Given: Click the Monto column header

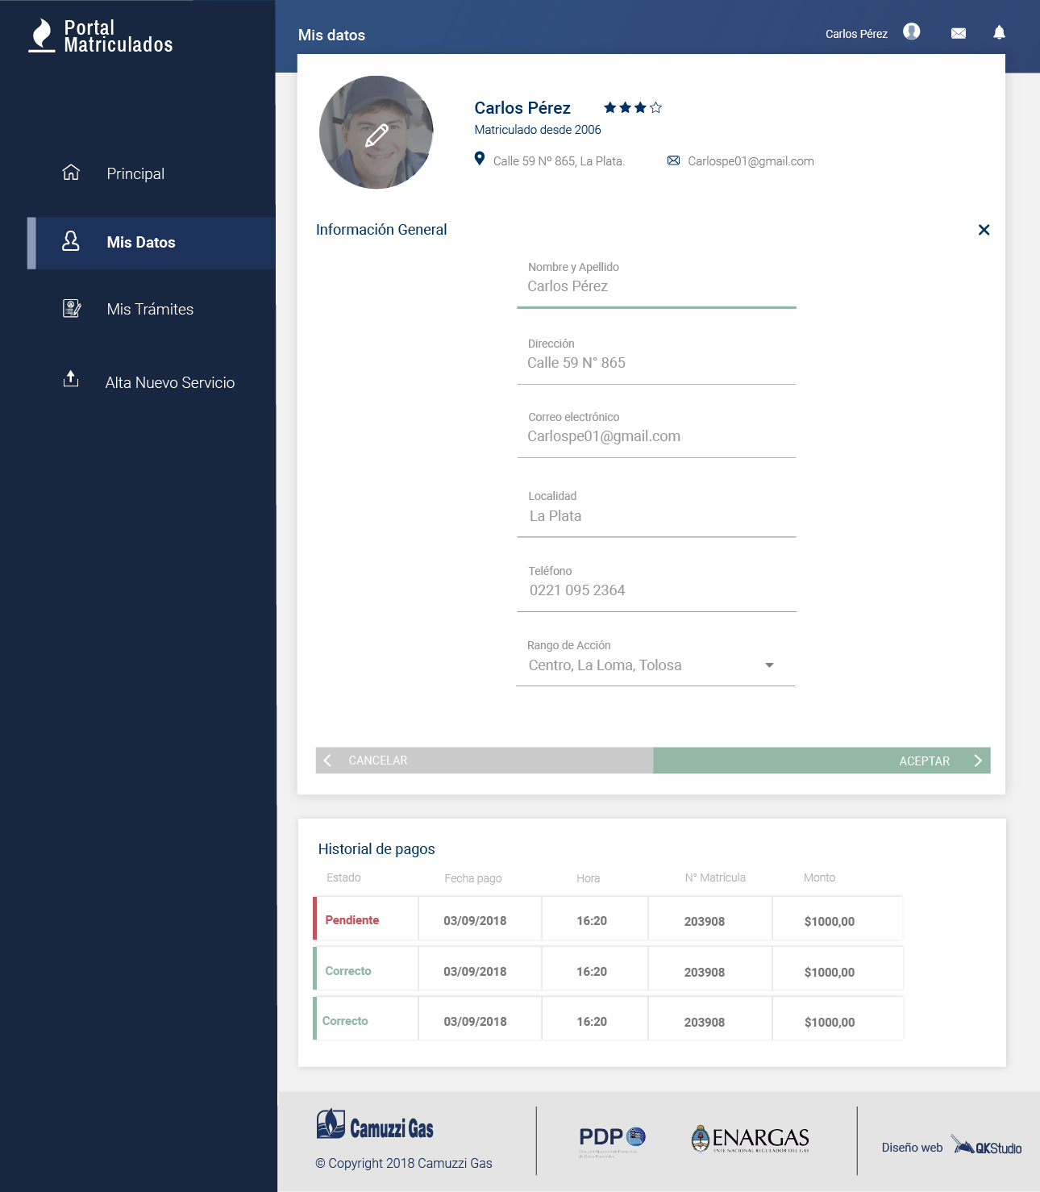Looking at the screenshot, I should tap(819, 877).
